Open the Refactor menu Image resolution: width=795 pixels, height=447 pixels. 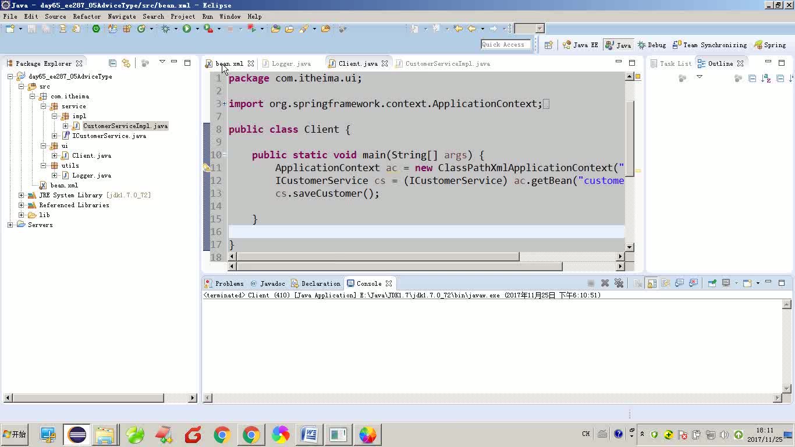tap(87, 16)
